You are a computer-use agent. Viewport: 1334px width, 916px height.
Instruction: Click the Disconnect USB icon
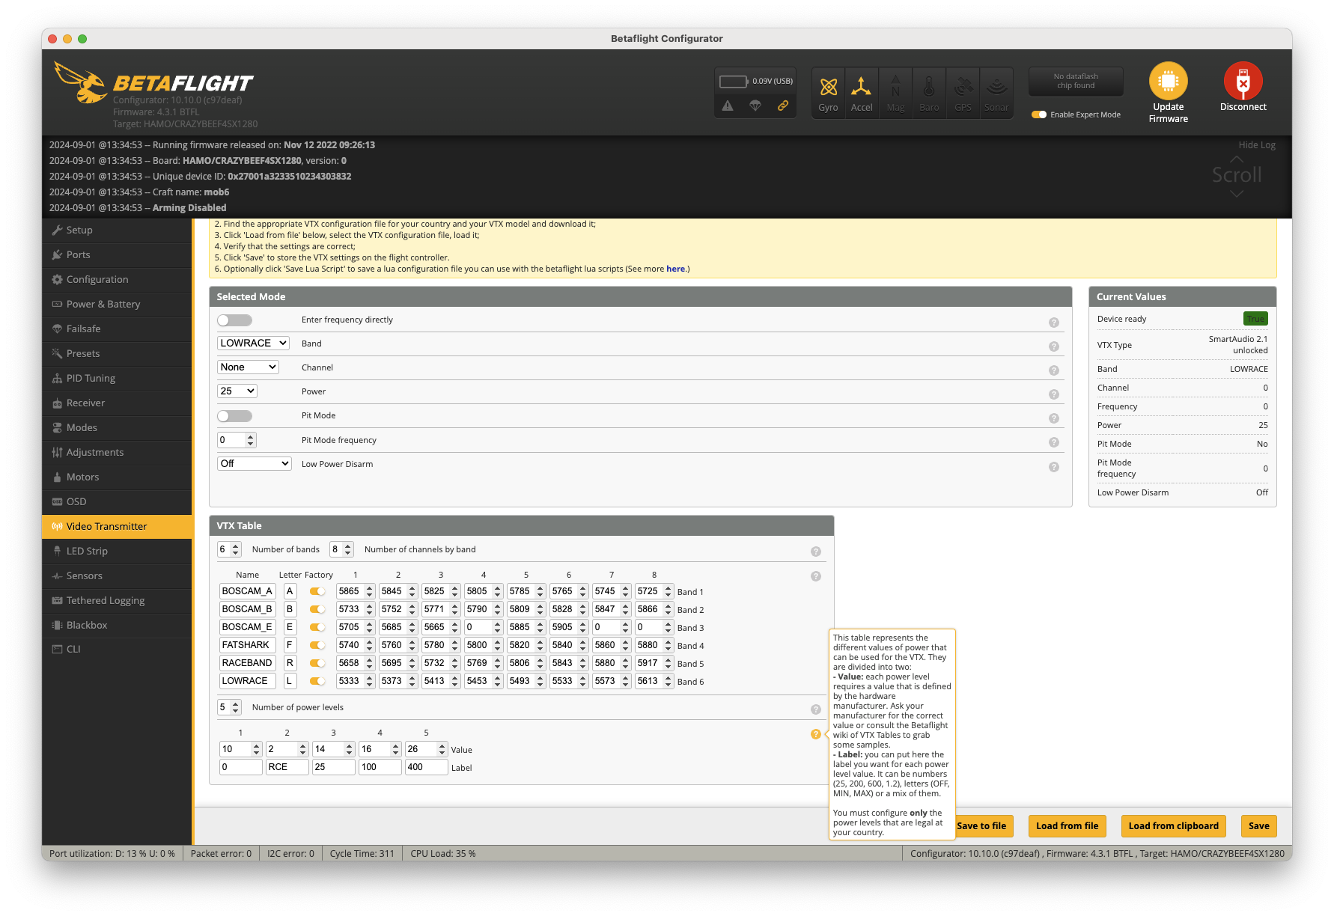[x=1243, y=81]
